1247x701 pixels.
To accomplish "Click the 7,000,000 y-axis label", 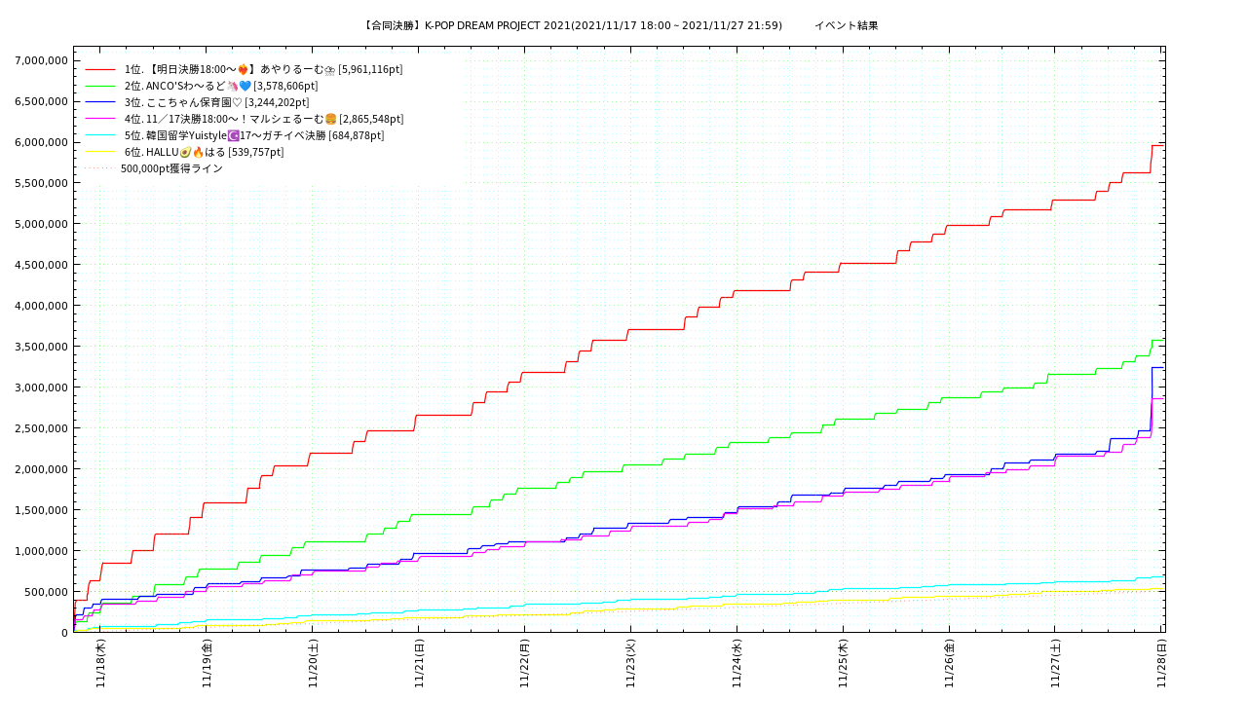I will coord(41,60).
